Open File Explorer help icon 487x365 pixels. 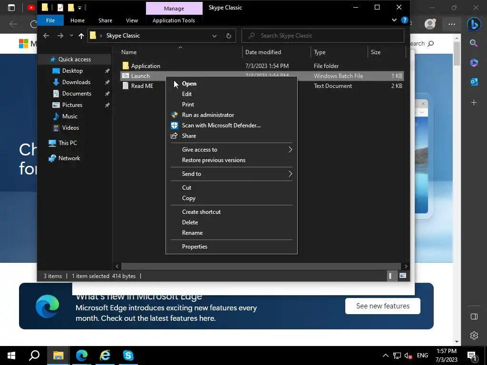coord(404,20)
